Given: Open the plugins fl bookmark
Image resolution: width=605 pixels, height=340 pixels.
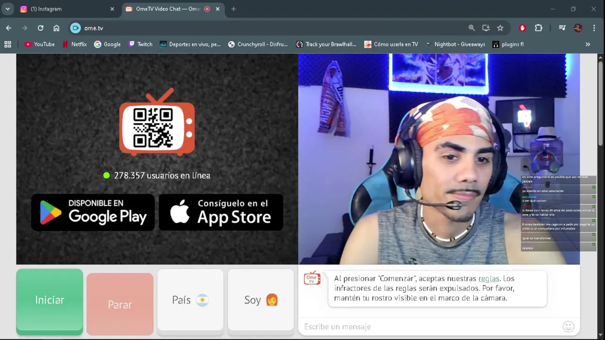Looking at the screenshot, I should (508, 44).
